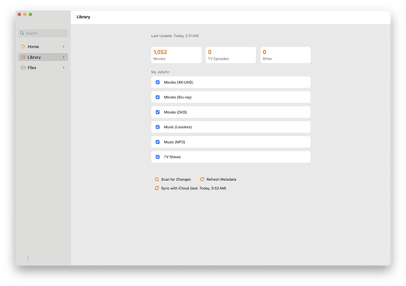Click the Library stack icon in sidebar
Image resolution: width=406 pixels, height=286 pixels.
tap(23, 57)
